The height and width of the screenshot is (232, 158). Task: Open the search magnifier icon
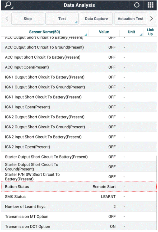pos(8,5)
